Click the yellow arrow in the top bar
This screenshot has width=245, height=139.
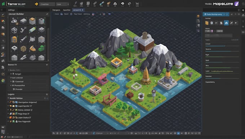[36, 4]
